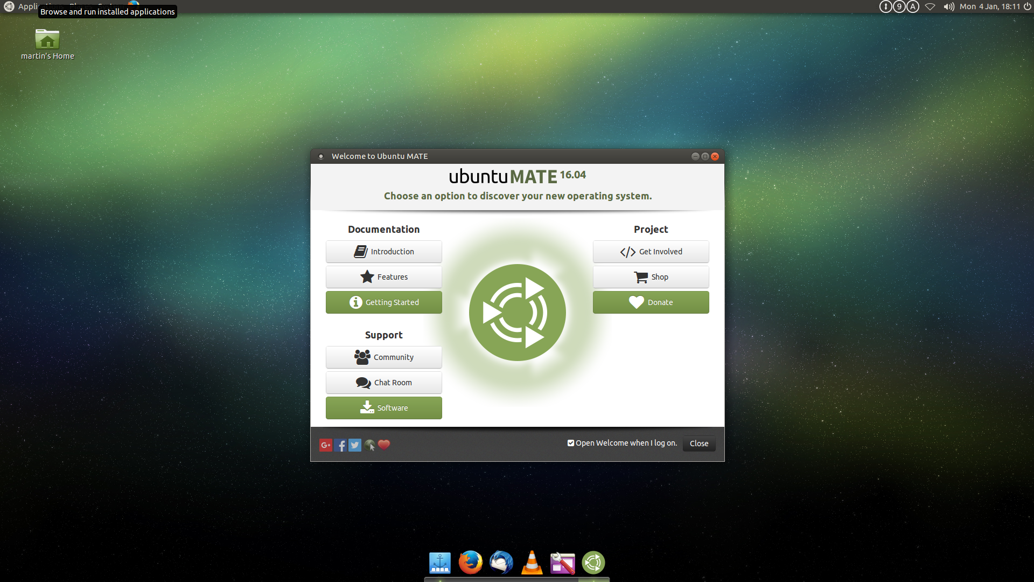Open martin's Home desktop folder
Viewport: 1034px width, 582px height.
(47, 40)
